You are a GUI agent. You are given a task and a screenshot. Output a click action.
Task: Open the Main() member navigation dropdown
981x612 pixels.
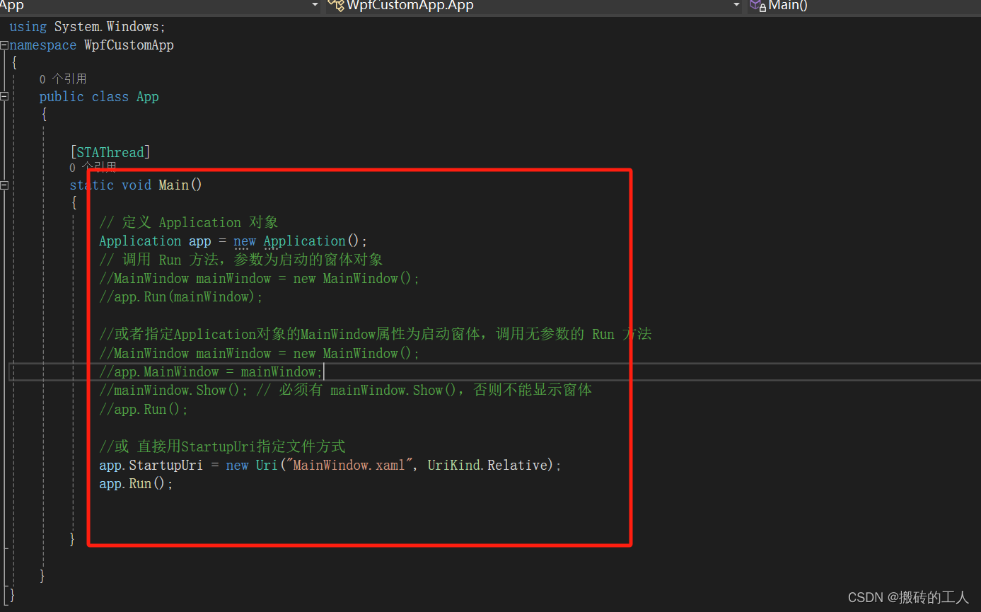(x=864, y=6)
